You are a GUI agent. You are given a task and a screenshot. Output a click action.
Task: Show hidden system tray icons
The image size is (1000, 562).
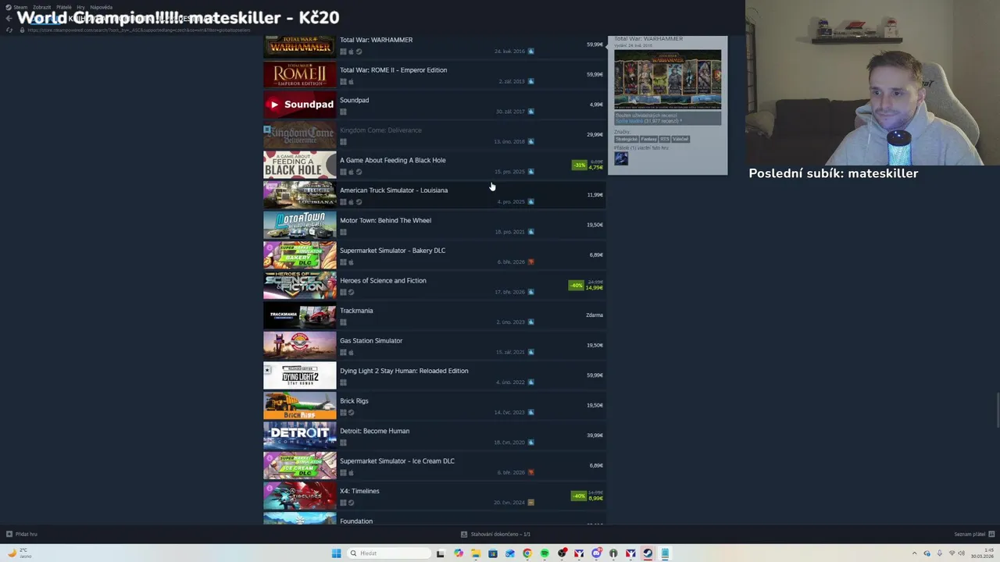915,553
